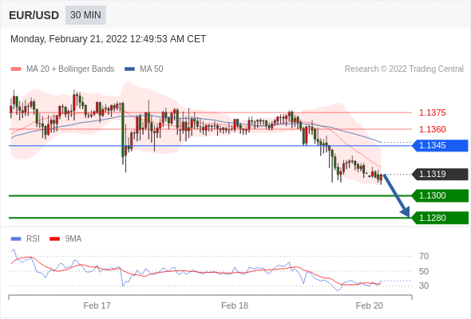Open the Research © 2022 Trading Central credit
This screenshot has width=471, height=319.
pyautogui.click(x=404, y=69)
